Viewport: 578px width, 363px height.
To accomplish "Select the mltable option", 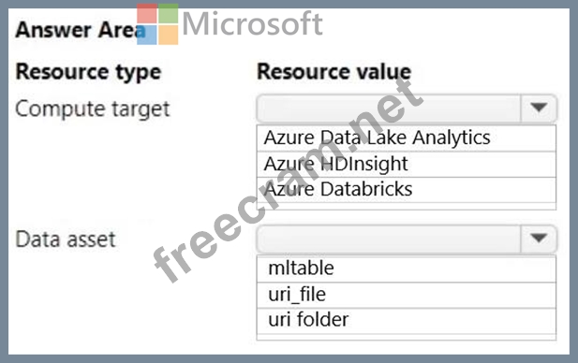I will [x=407, y=269].
